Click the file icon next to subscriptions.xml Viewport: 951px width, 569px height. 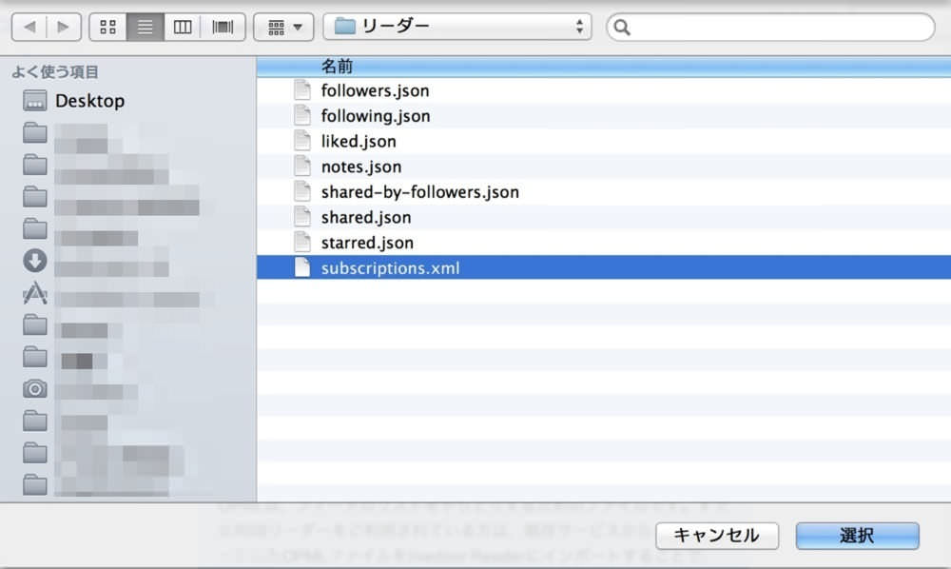coord(302,267)
